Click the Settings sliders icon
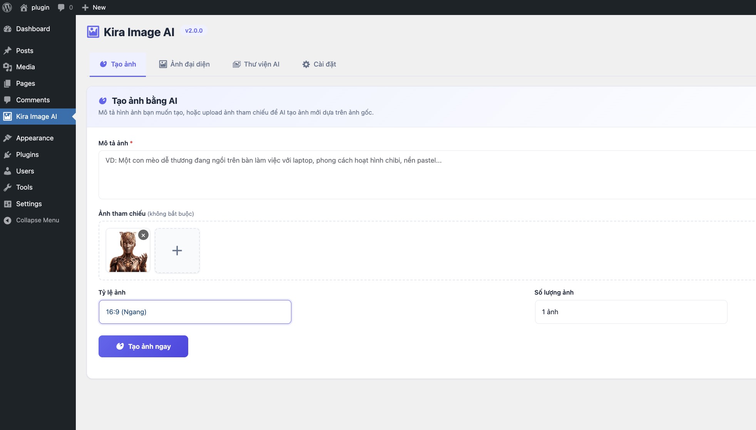Image resolution: width=756 pixels, height=430 pixels. coord(7,204)
